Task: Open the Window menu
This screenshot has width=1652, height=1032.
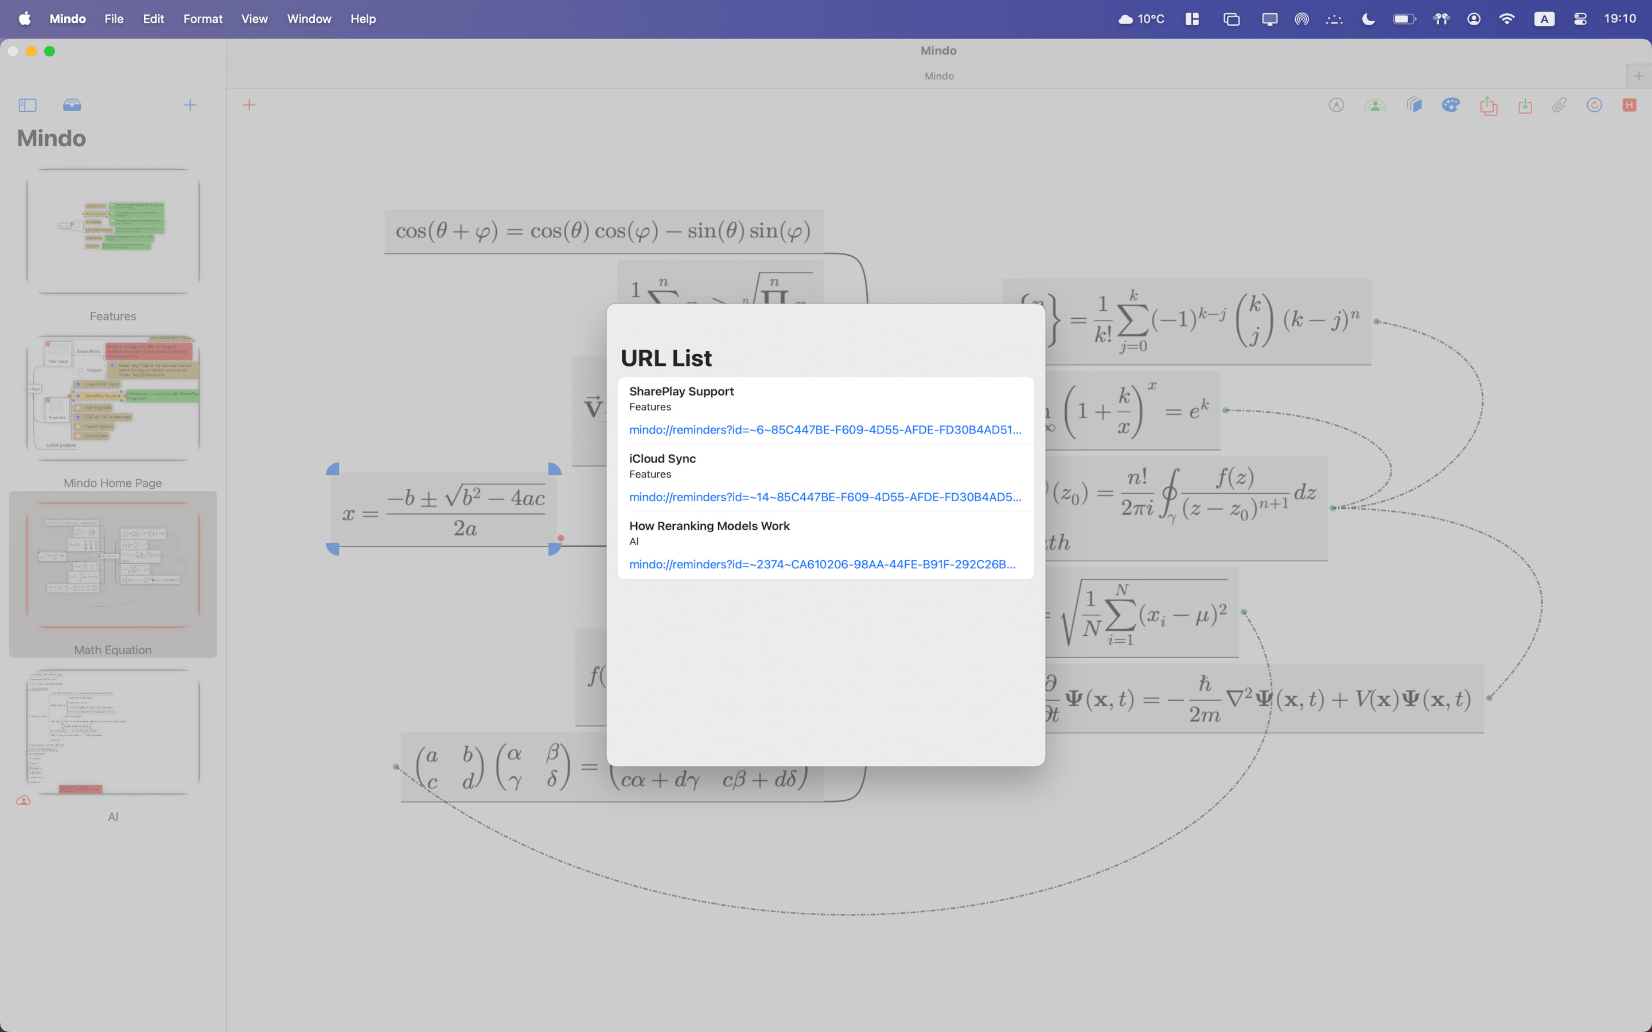Action: point(309,19)
